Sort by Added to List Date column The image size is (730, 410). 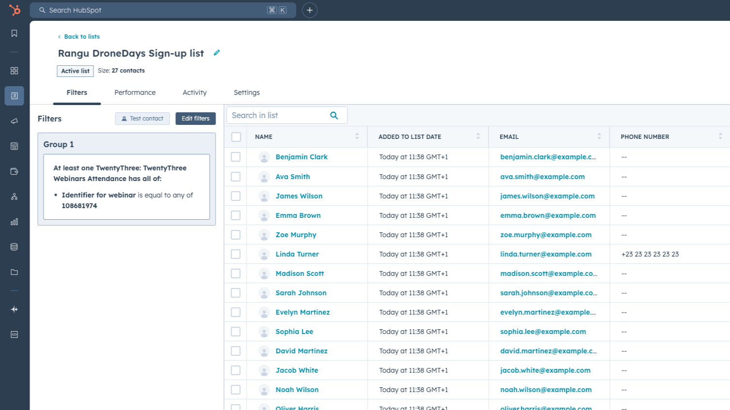(x=478, y=137)
